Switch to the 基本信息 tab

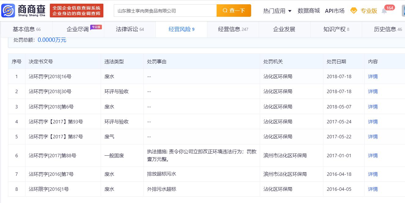point(27,29)
